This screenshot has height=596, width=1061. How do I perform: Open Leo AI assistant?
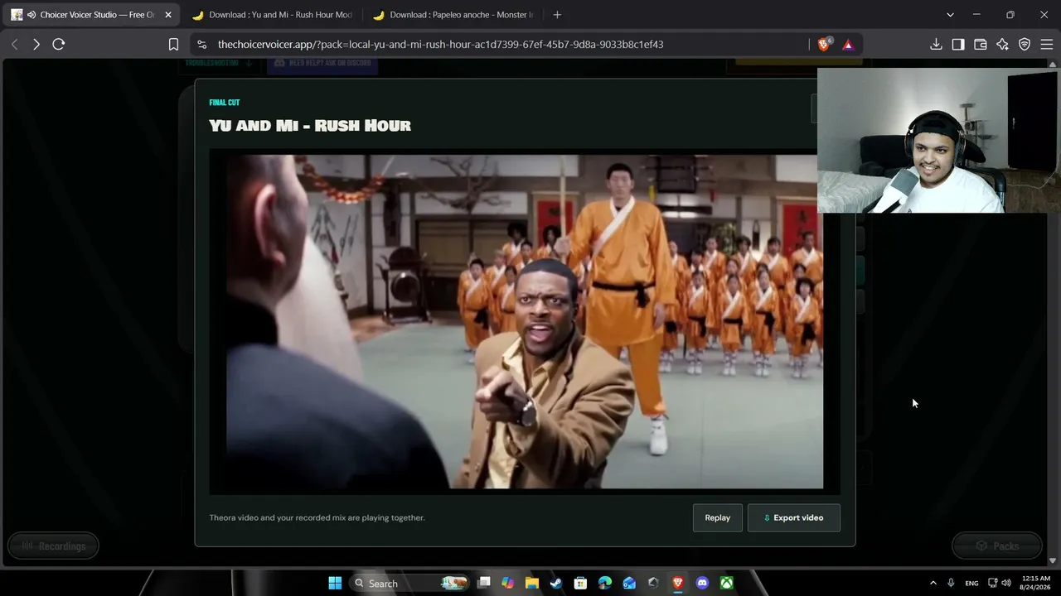point(1003,45)
